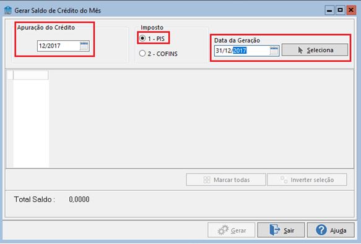361x244 pixels.
Task: Minimize the Gerar Saldo de Crédito window
Action: [x=329, y=11]
